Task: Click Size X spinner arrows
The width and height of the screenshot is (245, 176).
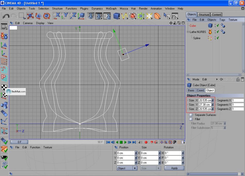Action: [x=213, y=100]
